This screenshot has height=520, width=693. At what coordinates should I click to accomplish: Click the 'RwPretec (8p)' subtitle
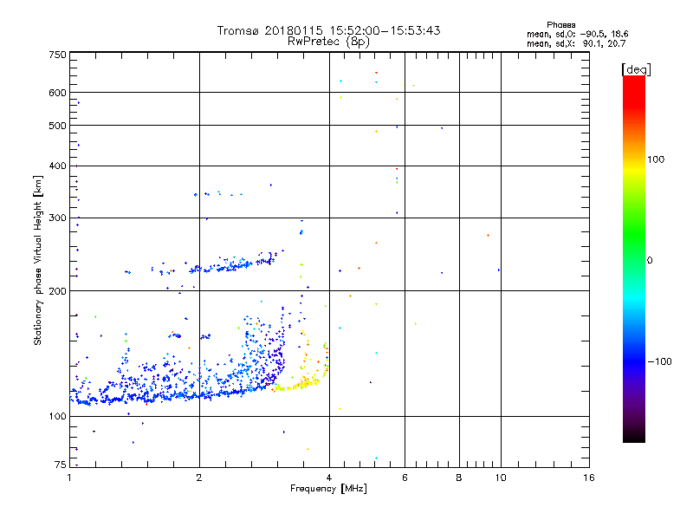[328, 42]
